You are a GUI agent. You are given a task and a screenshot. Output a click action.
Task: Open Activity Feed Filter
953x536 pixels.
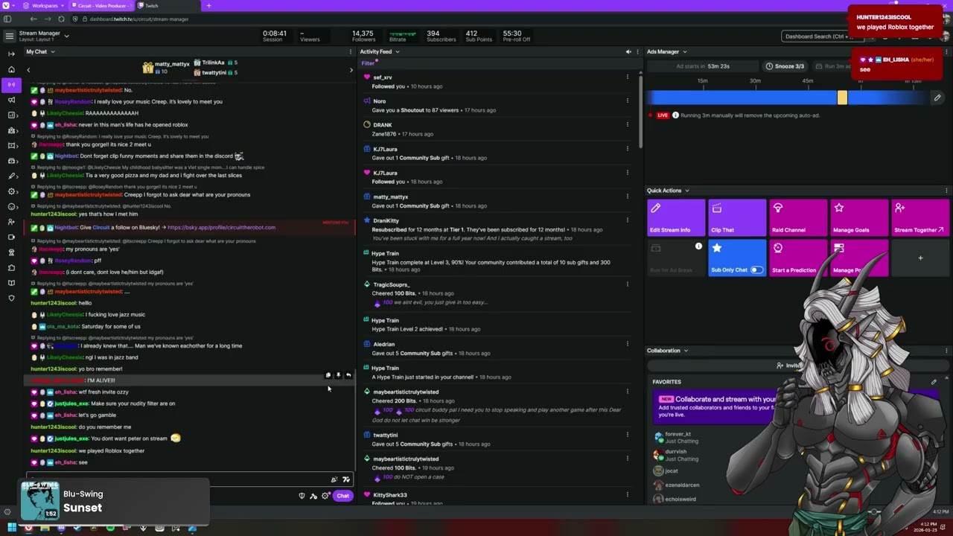tap(368, 63)
